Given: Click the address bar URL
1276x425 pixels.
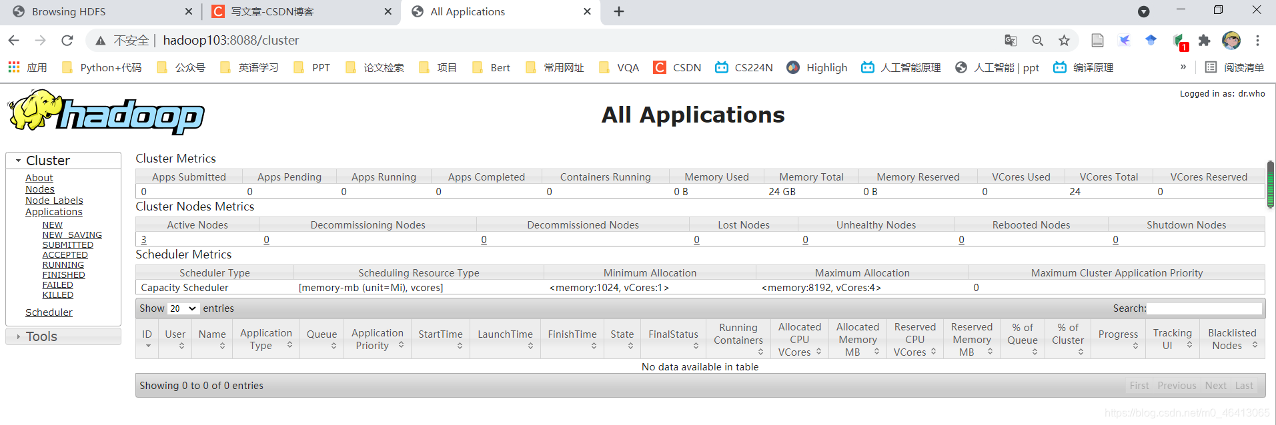Looking at the screenshot, I should (x=231, y=41).
